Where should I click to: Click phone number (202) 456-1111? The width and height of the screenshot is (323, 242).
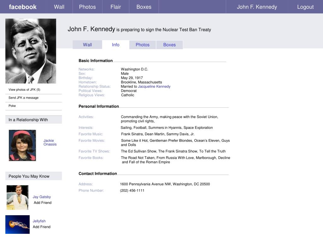[132, 191]
